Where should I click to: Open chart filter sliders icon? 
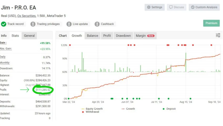coord(218,35)
